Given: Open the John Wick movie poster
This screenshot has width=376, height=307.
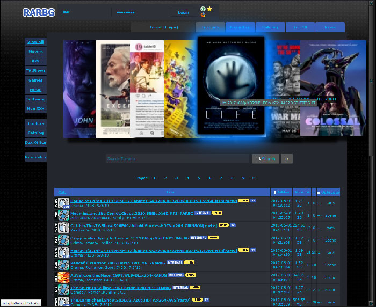Looking at the screenshot, I should (x=79, y=89).
